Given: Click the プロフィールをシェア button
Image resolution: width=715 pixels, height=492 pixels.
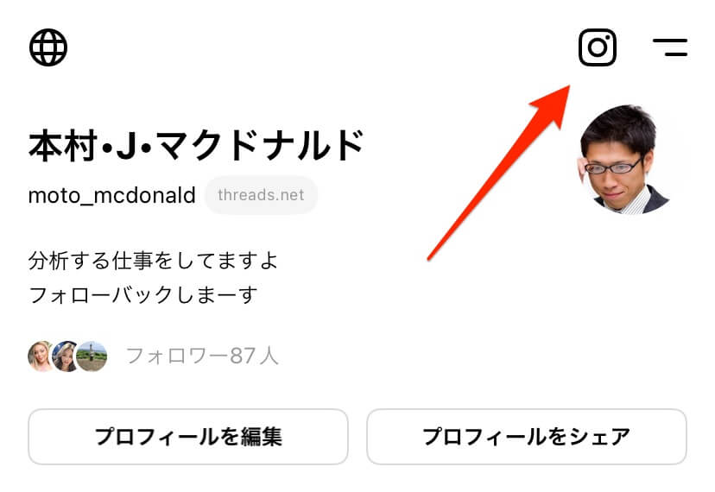Looking at the screenshot, I should click(x=527, y=437).
